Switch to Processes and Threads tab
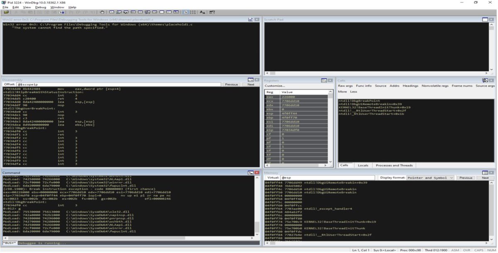The width and height of the screenshot is (498, 253). (x=394, y=165)
